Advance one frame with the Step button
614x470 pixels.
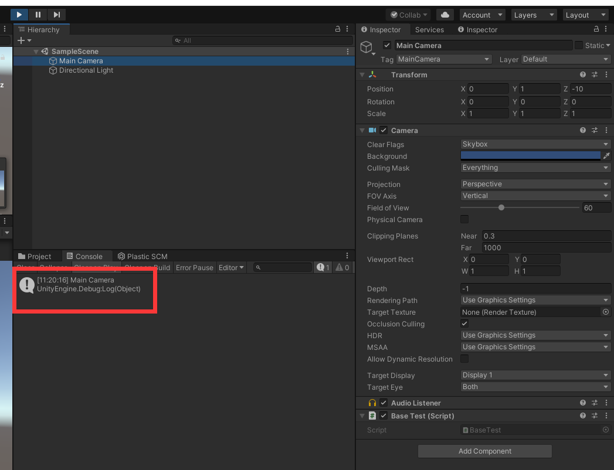(57, 15)
